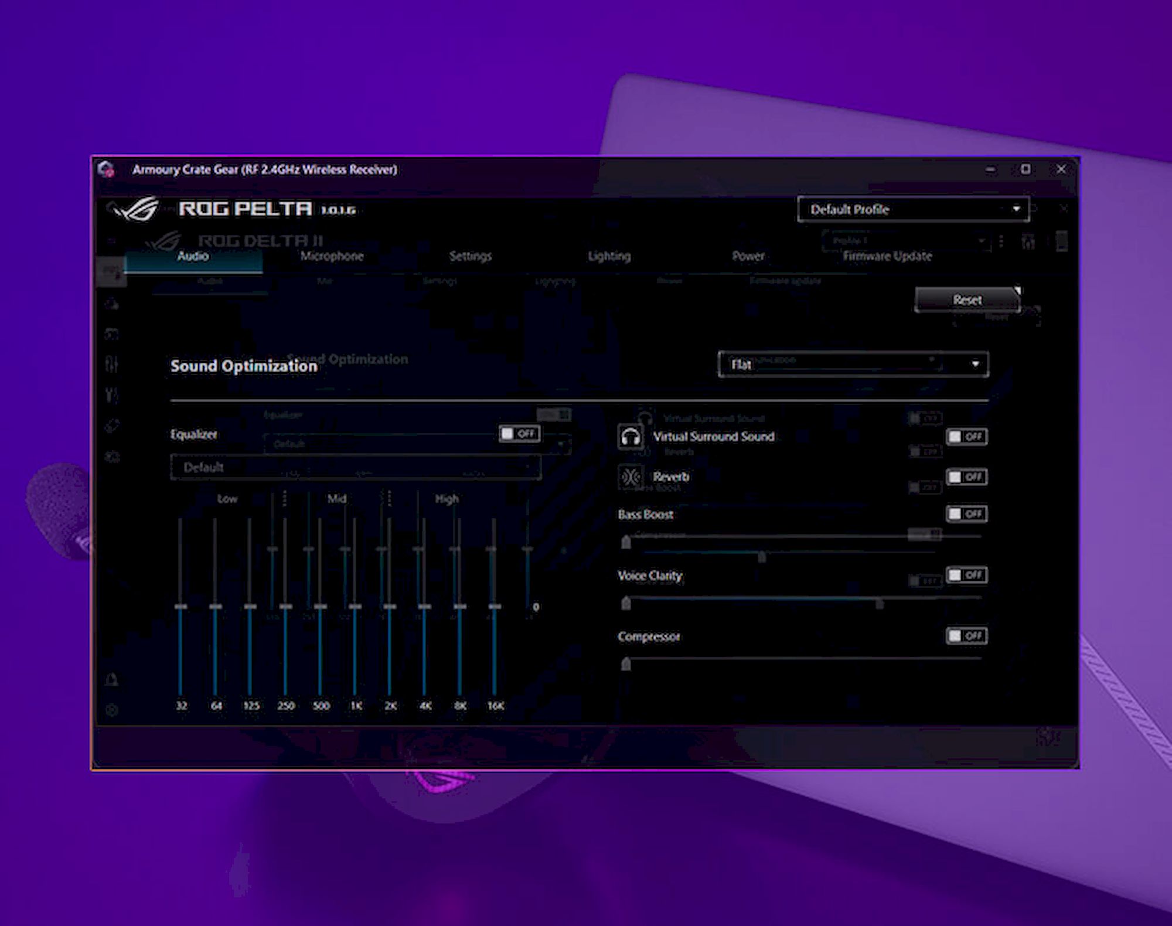Image resolution: width=1172 pixels, height=926 pixels.
Task: Enable Virtual Surround Sound switch
Action: (967, 437)
